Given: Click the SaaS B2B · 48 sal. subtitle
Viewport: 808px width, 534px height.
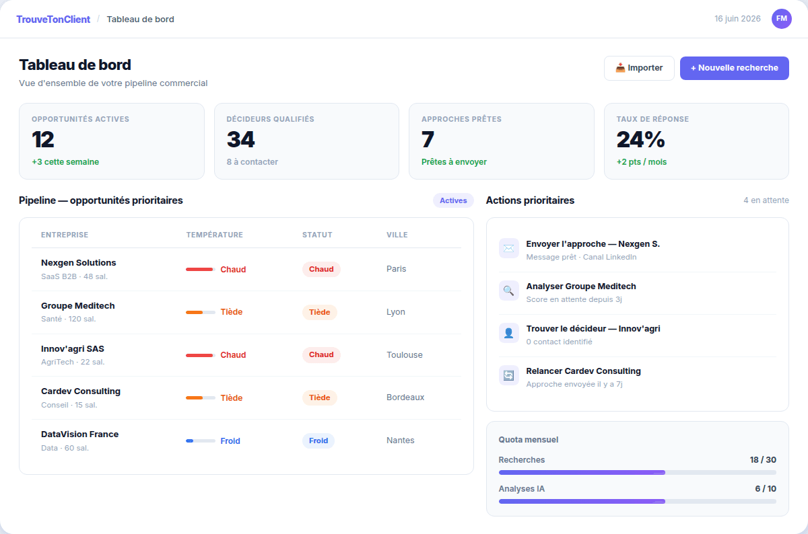Looking at the screenshot, I should tap(74, 276).
